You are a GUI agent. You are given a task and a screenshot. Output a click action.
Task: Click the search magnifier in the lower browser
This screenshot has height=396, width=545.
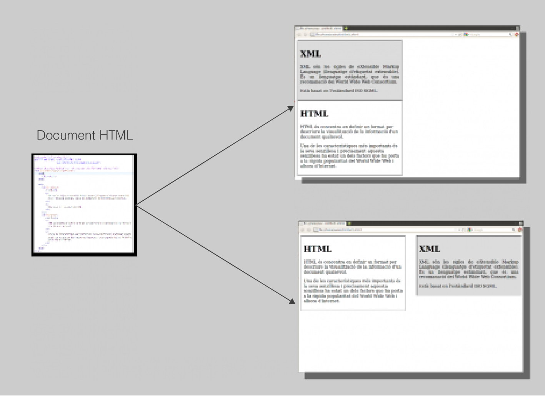513,230
